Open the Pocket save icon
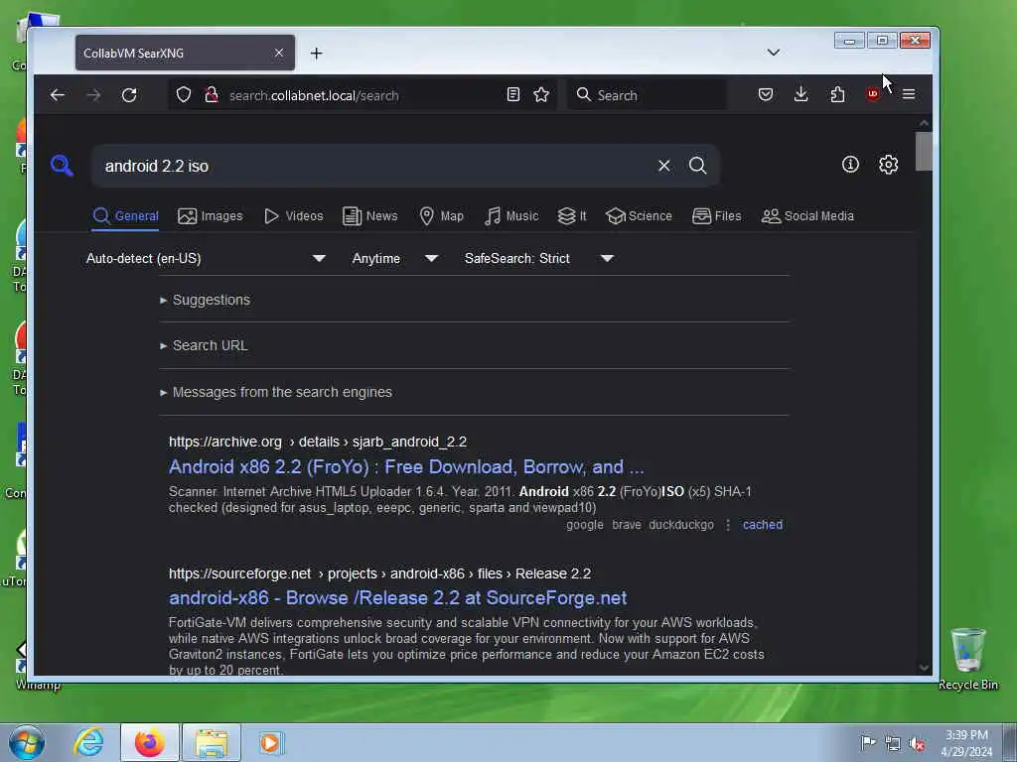Viewport: 1017px width, 762px height. (x=766, y=94)
